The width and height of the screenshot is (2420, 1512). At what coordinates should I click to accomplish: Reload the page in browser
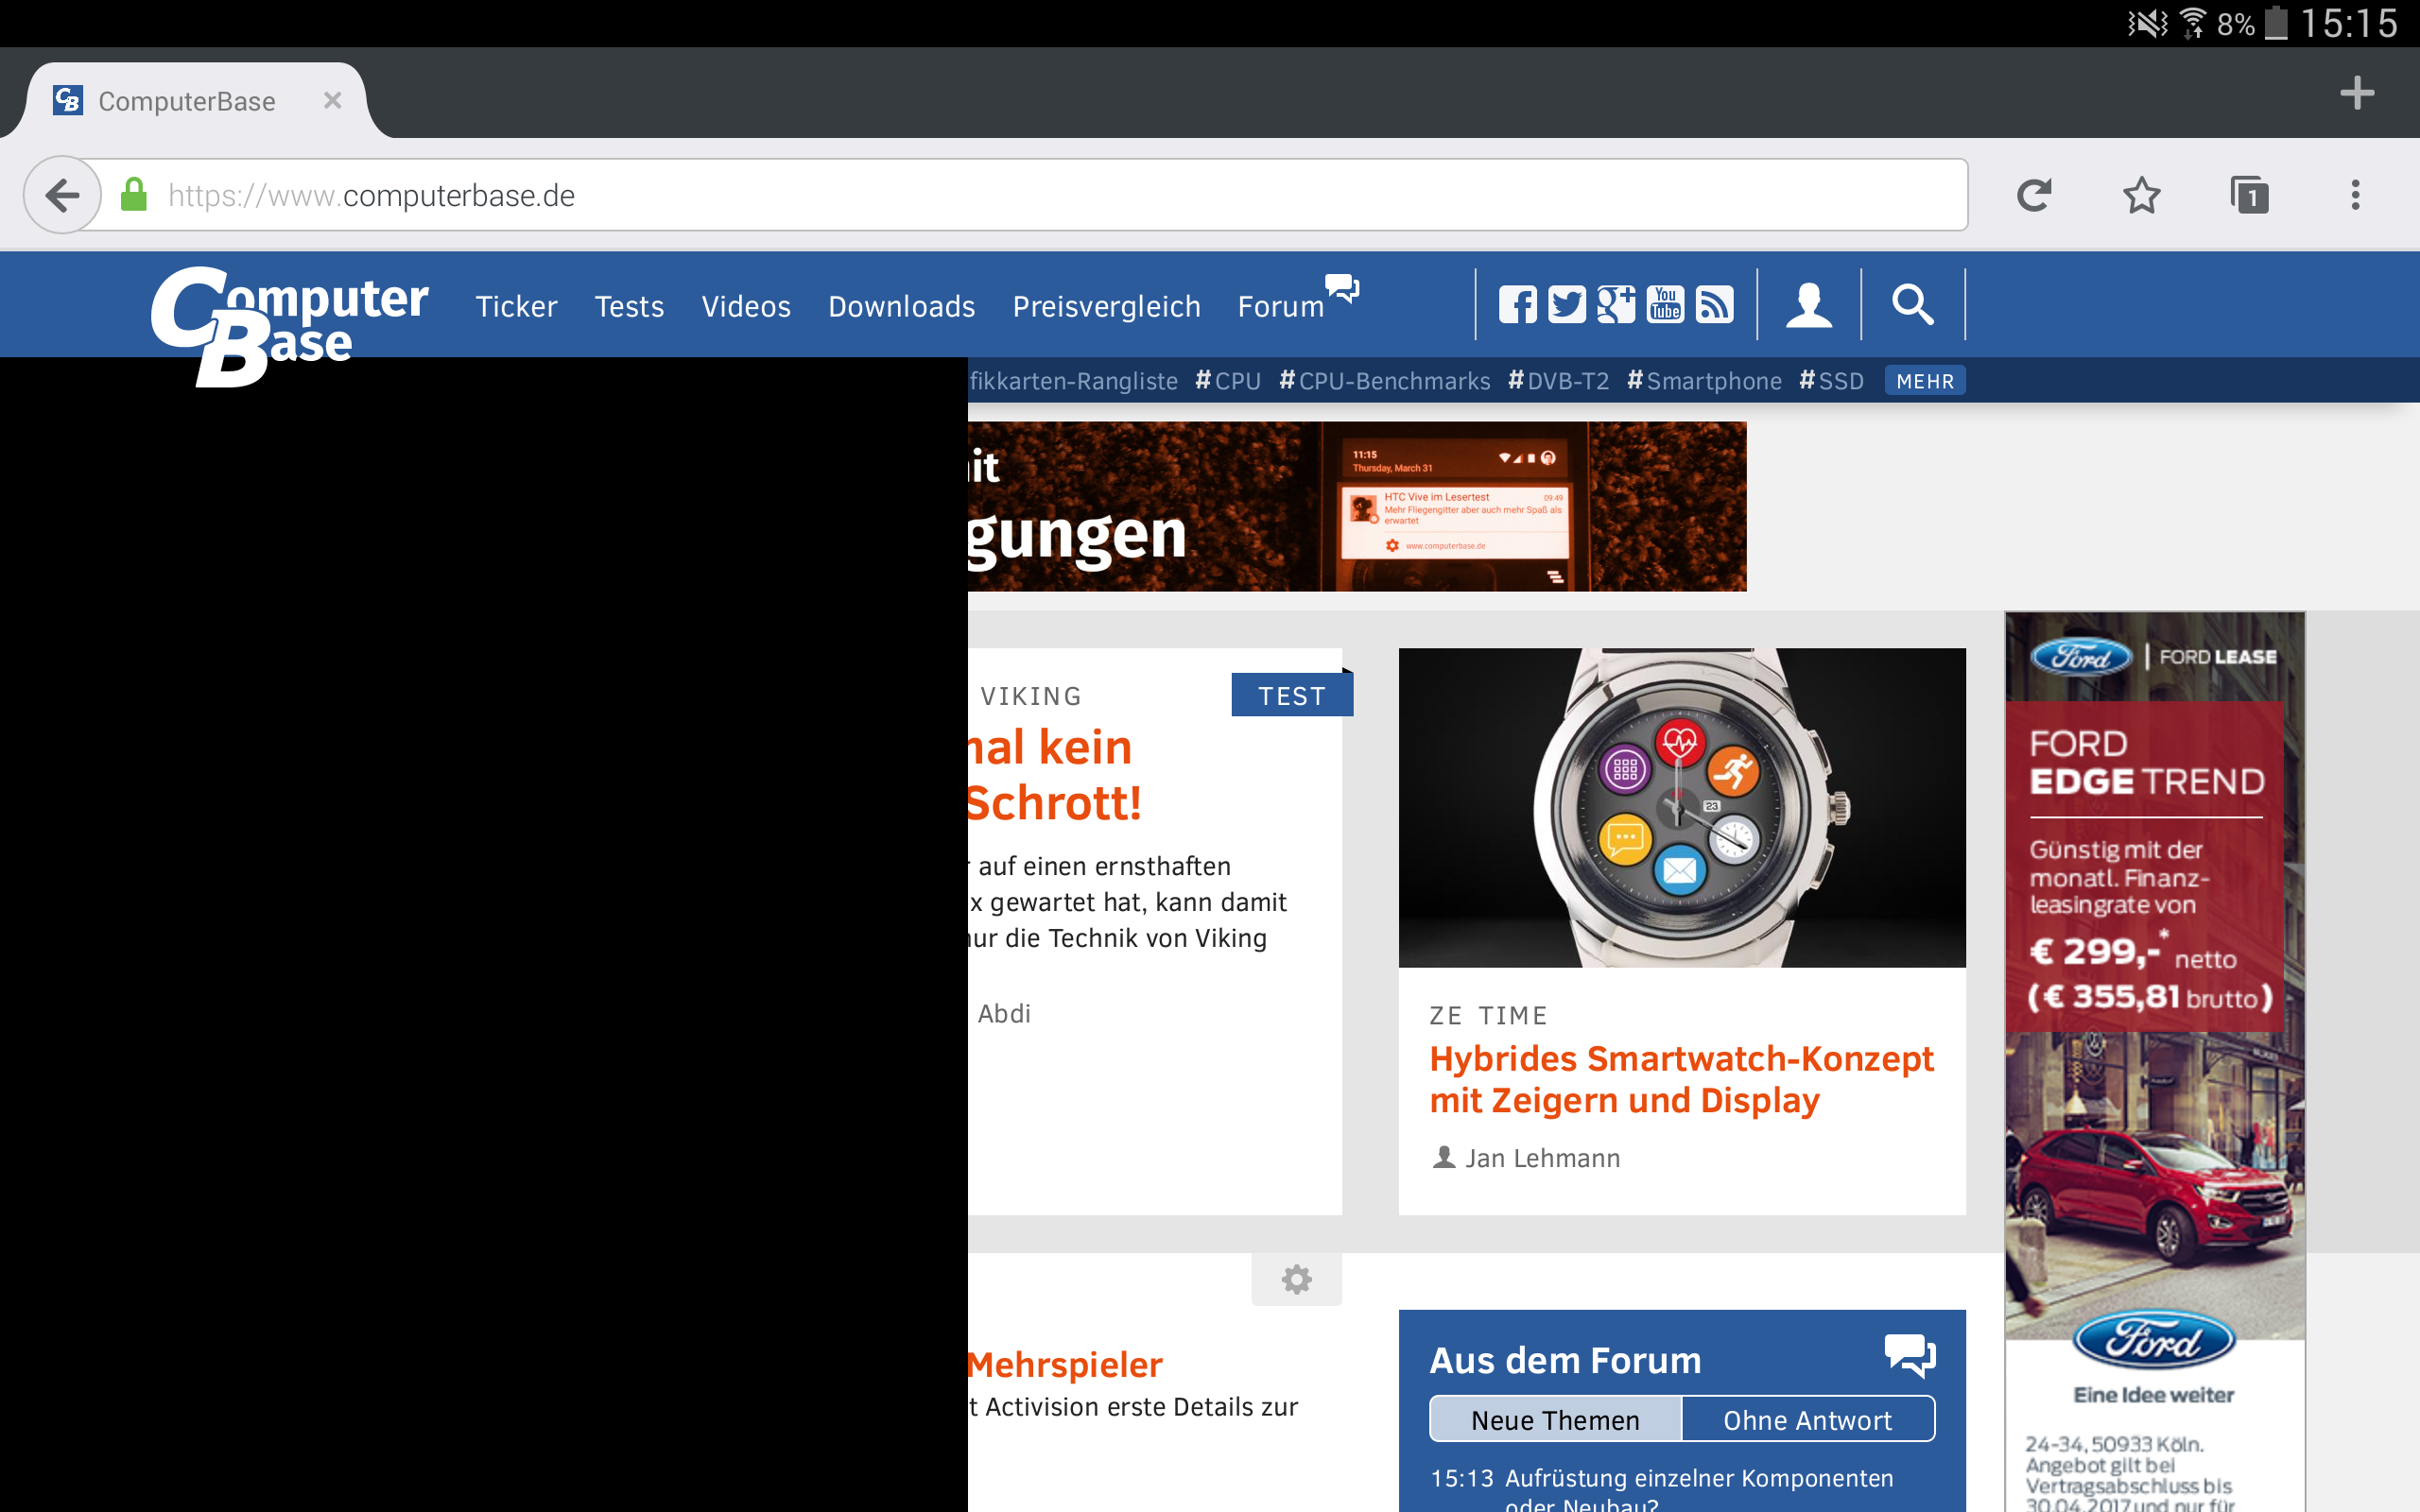click(x=2034, y=195)
